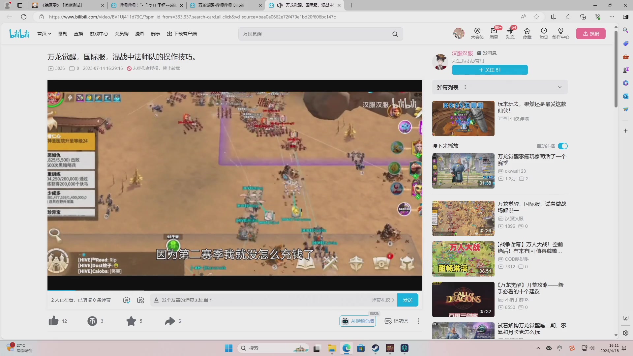Click the video progress bar
The height and width of the screenshot is (356, 633).
click(235, 290)
